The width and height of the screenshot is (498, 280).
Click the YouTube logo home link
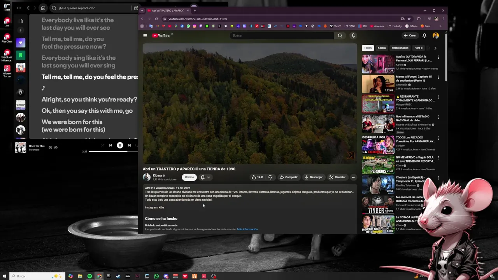click(162, 35)
